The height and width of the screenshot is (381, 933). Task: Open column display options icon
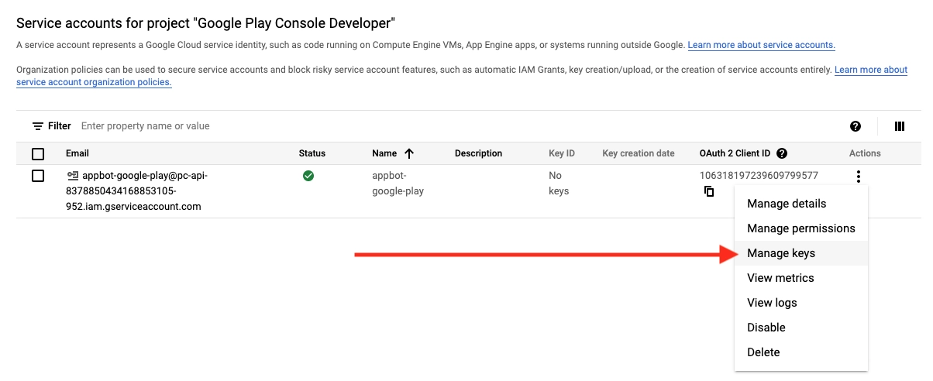coord(900,126)
